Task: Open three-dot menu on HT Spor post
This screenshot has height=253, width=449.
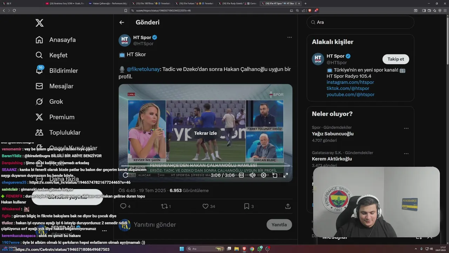Action: pyautogui.click(x=289, y=37)
